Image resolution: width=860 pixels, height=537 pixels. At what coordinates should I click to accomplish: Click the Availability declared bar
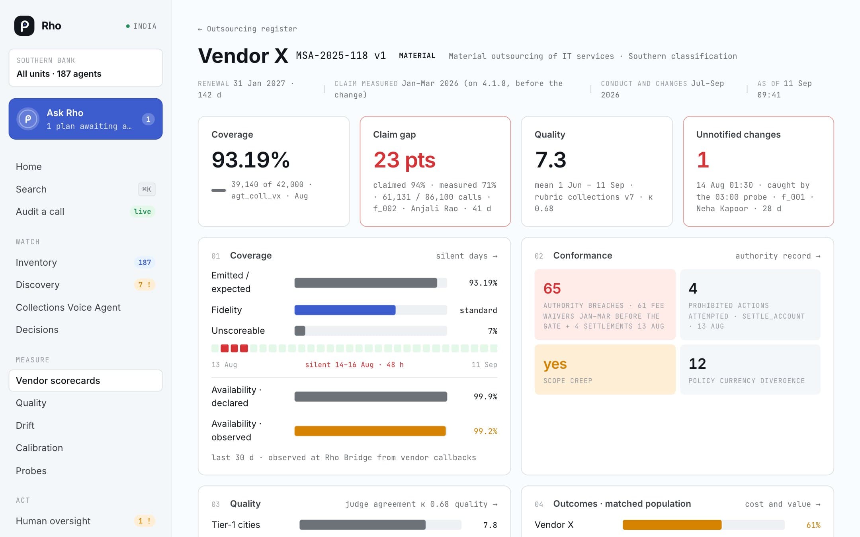371,397
